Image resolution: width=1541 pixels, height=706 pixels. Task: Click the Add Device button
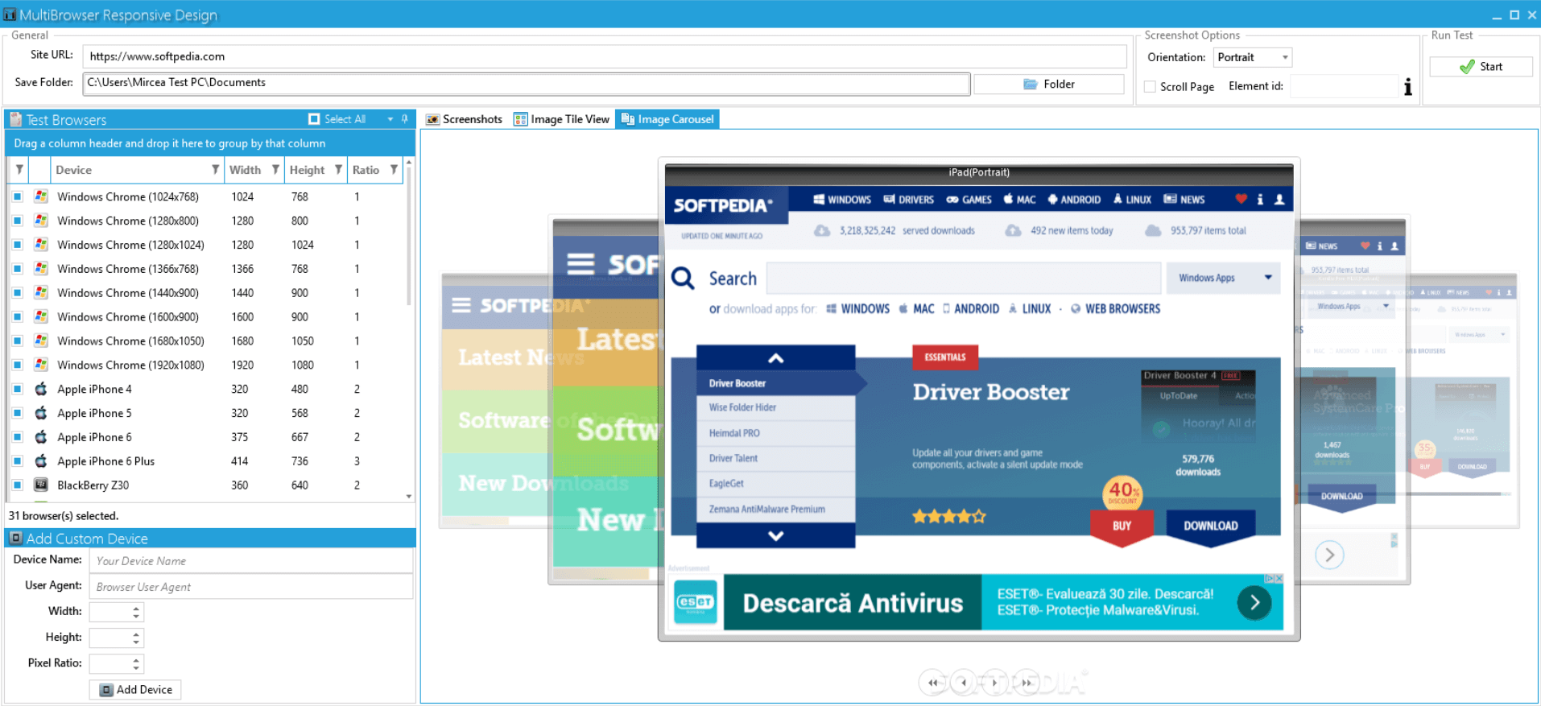pos(135,690)
